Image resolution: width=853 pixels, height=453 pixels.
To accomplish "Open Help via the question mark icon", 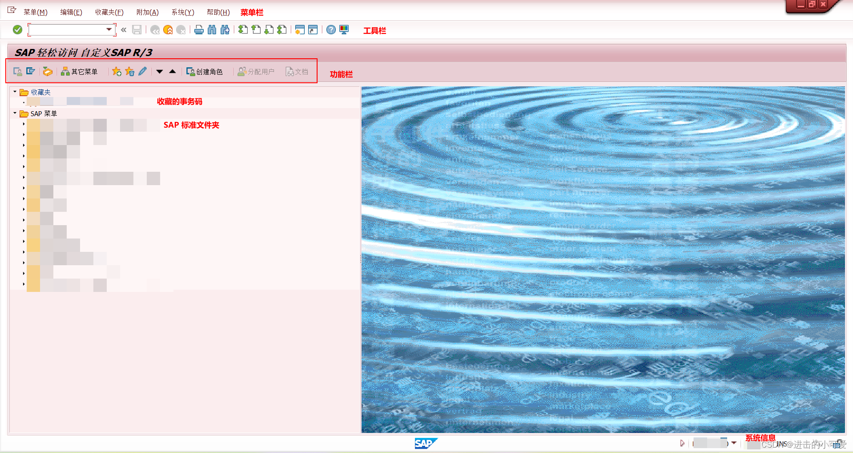I will point(331,30).
